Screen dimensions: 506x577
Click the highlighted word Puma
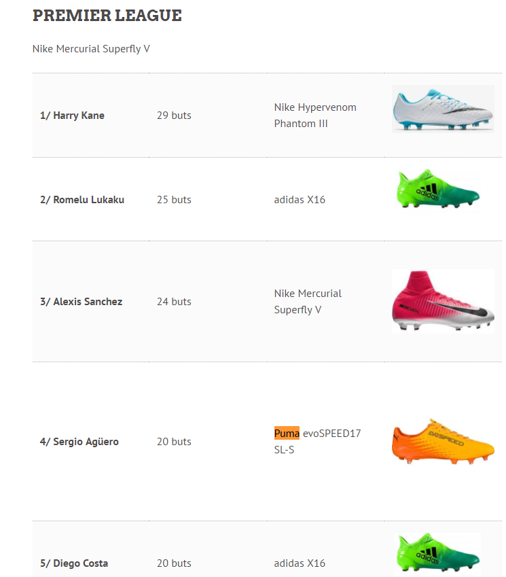pos(287,434)
